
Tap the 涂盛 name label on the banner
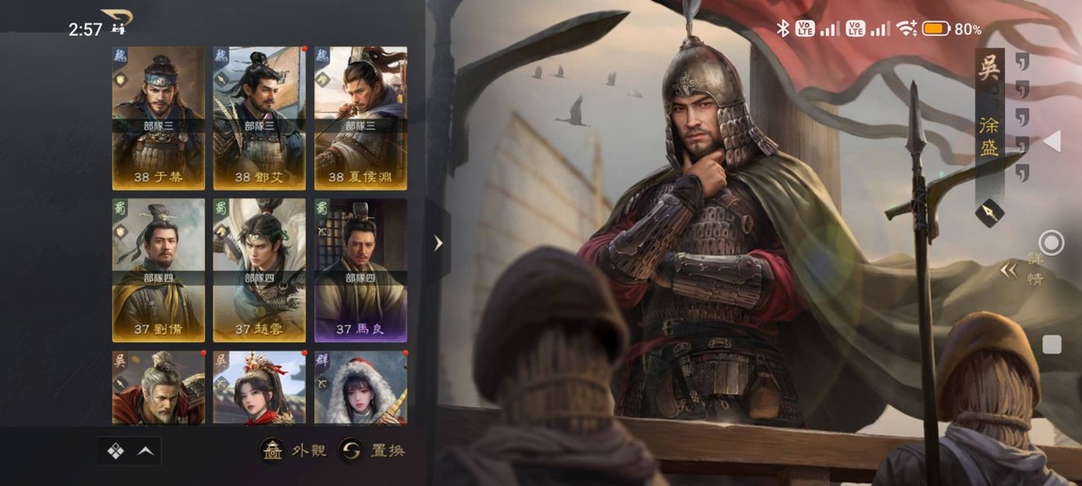(x=989, y=136)
